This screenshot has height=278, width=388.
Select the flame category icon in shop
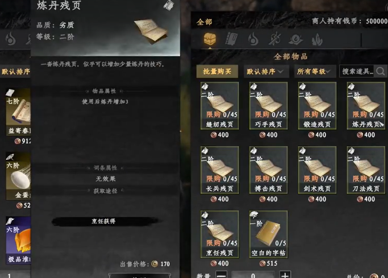[x=253, y=39]
